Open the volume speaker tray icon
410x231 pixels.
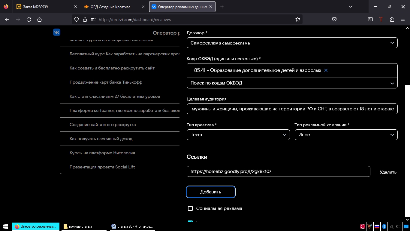click(398, 226)
